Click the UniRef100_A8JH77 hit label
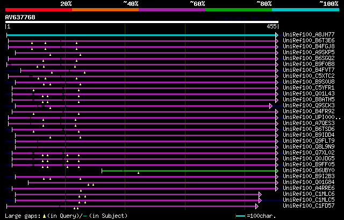Image resolution: width=344 pixels, height=220 pixels. pyautogui.click(x=309, y=34)
